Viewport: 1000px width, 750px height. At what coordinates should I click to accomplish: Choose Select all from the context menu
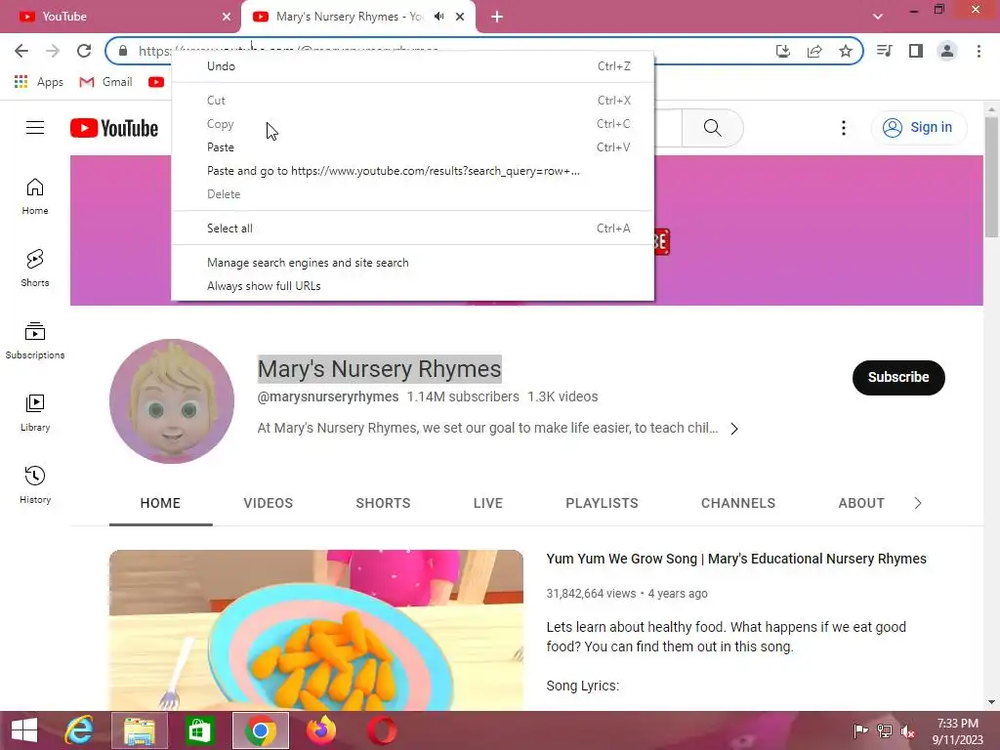click(x=413, y=229)
